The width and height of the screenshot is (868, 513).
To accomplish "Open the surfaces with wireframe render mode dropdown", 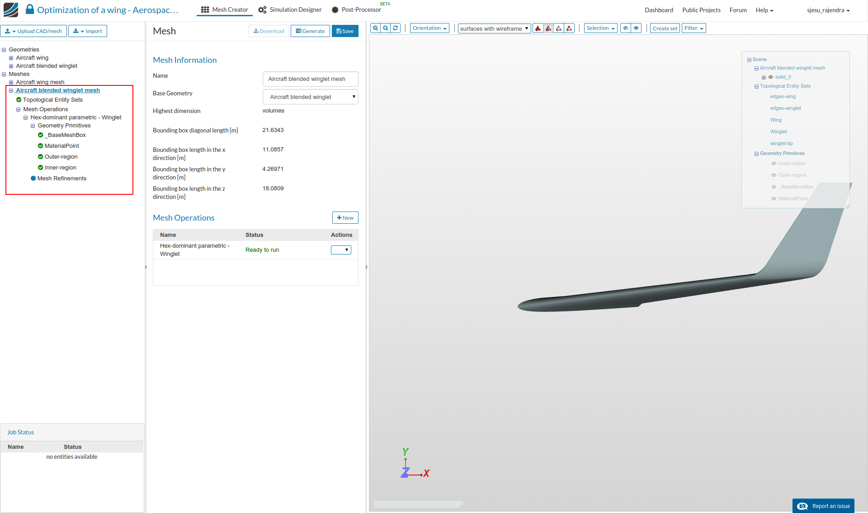I will [x=494, y=28].
